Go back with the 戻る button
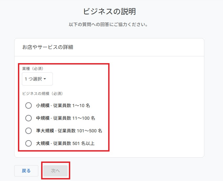Screen dimensions: 223x181 click(x=26, y=171)
